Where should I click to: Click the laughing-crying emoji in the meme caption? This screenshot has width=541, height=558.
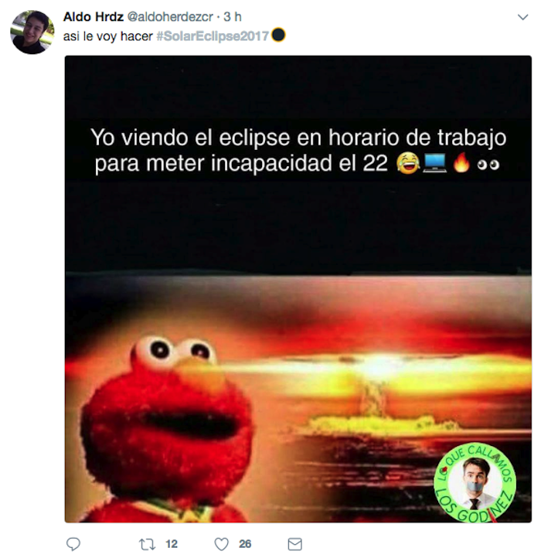(408, 163)
